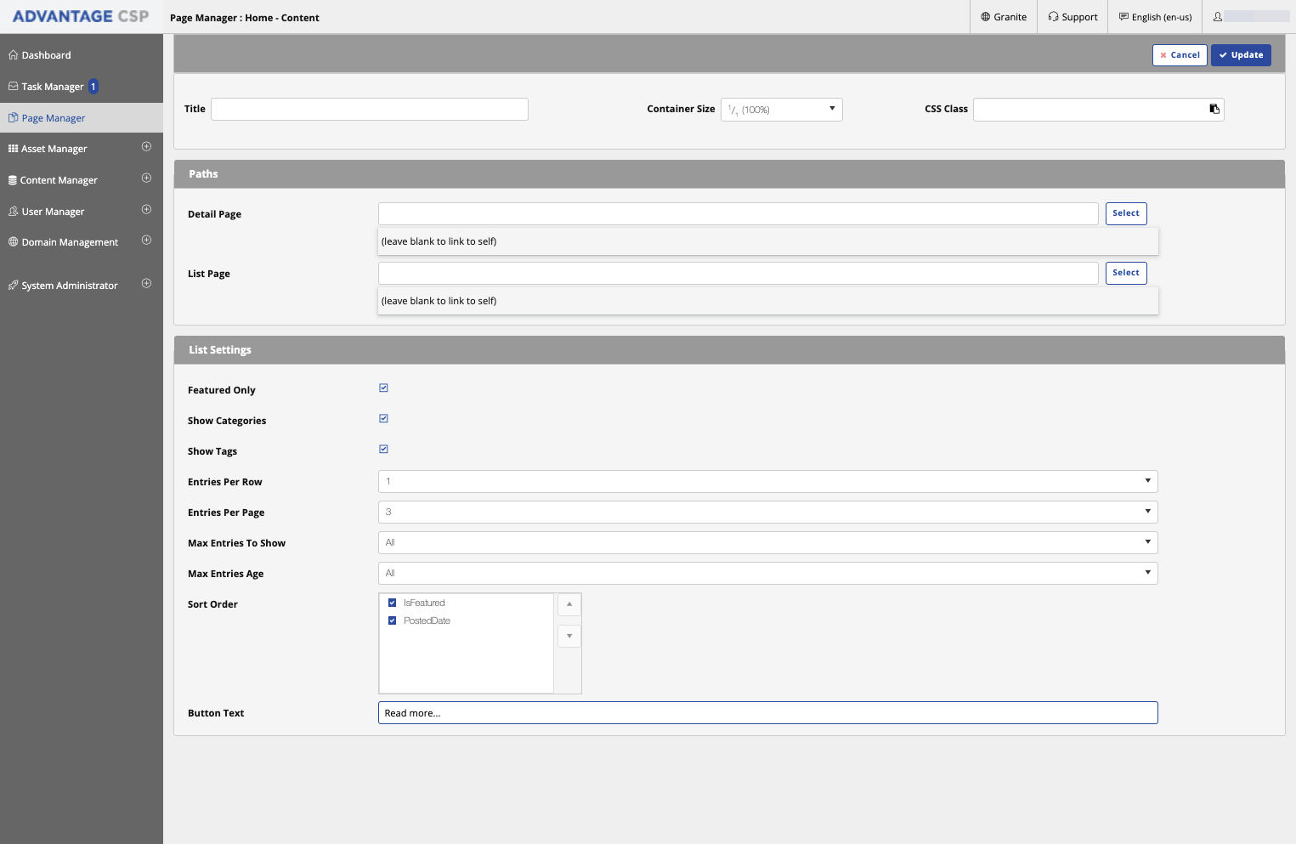This screenshot has width=1296, height=844.
Task: Move Sort Order item down
Action: pos(569,636)
